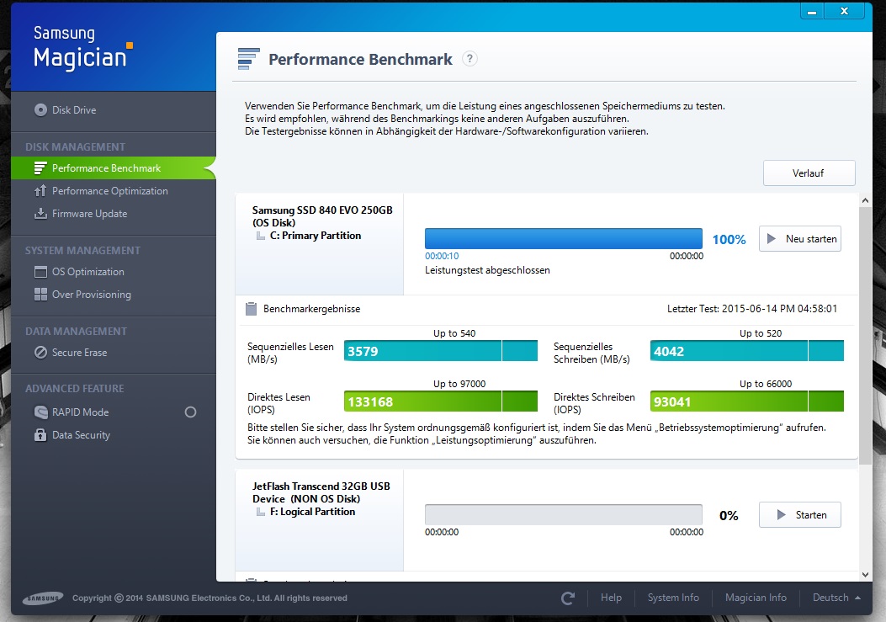The width and height of the screenshot is (886, 622).
Task: Click the Samsung Magician logo
Action: [82, 48]
